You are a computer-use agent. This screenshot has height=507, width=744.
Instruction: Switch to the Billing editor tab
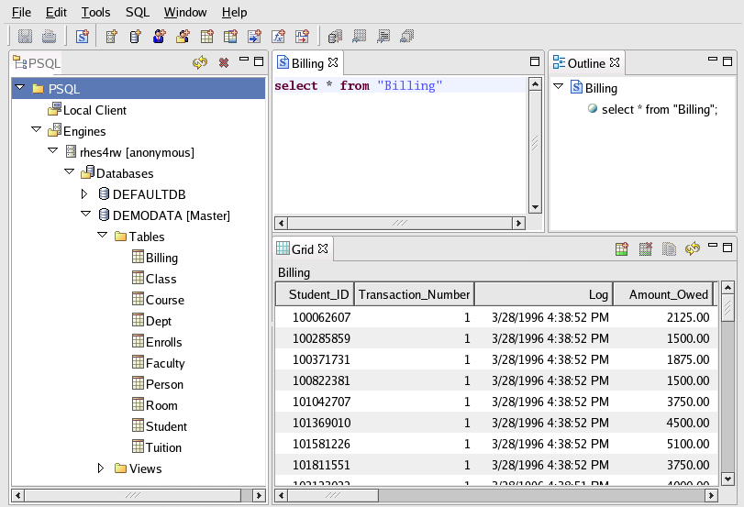(306, 63)
